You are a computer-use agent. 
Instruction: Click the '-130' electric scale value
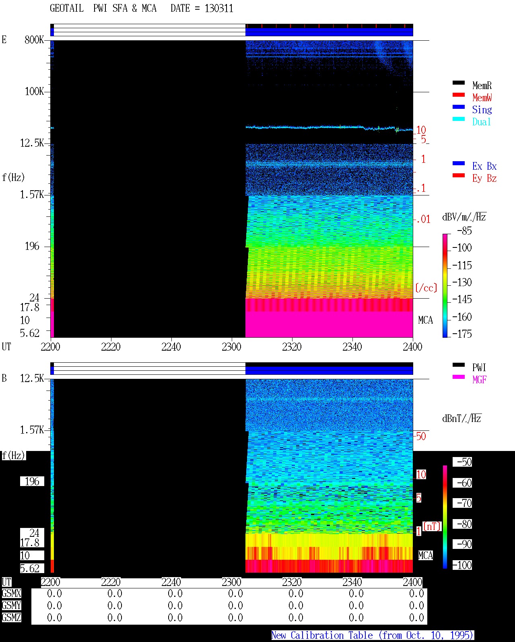(462, 283)
